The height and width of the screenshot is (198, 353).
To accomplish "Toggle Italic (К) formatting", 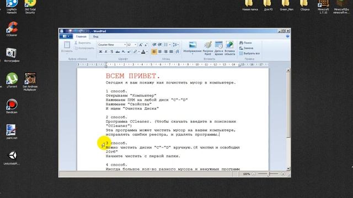I will (106, 52).
